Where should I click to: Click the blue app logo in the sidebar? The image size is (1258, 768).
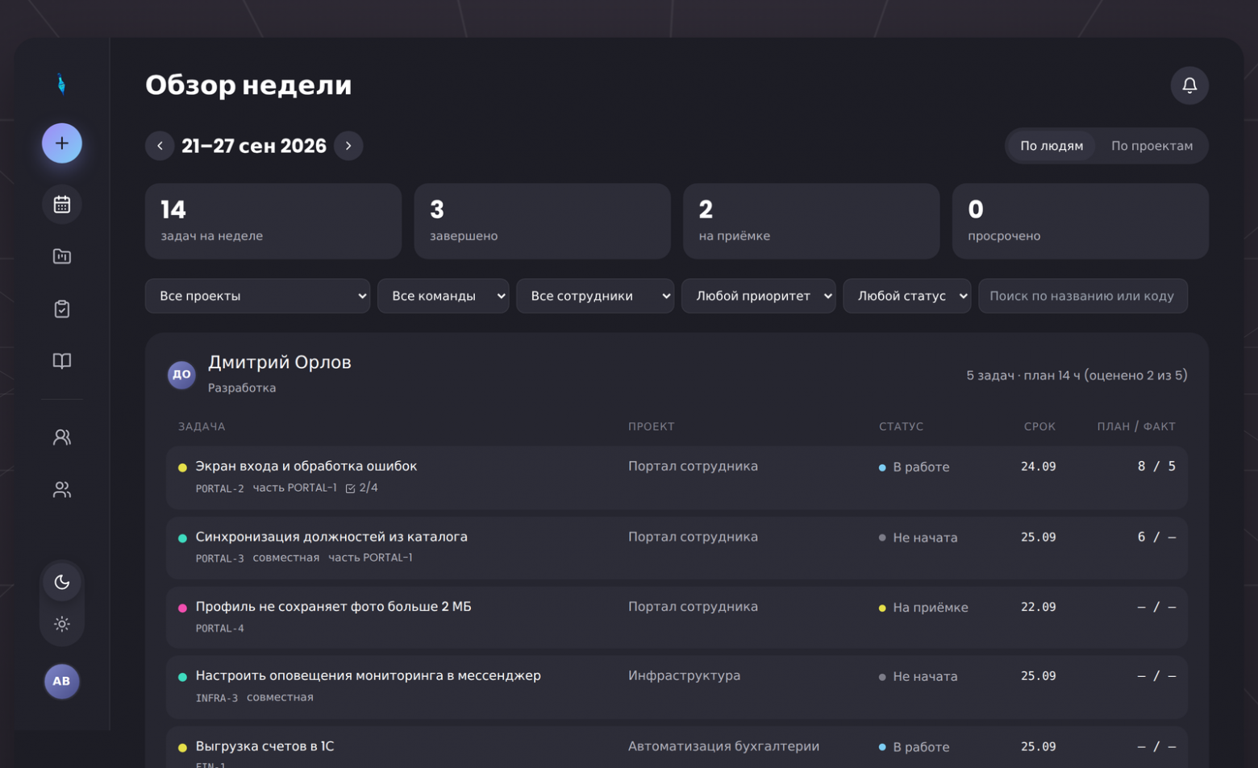[61, 84]
